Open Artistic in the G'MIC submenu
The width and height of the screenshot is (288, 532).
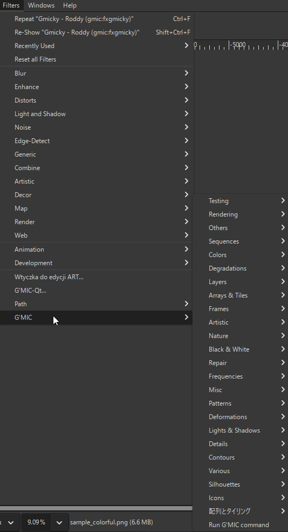click(x=240, y=322)
